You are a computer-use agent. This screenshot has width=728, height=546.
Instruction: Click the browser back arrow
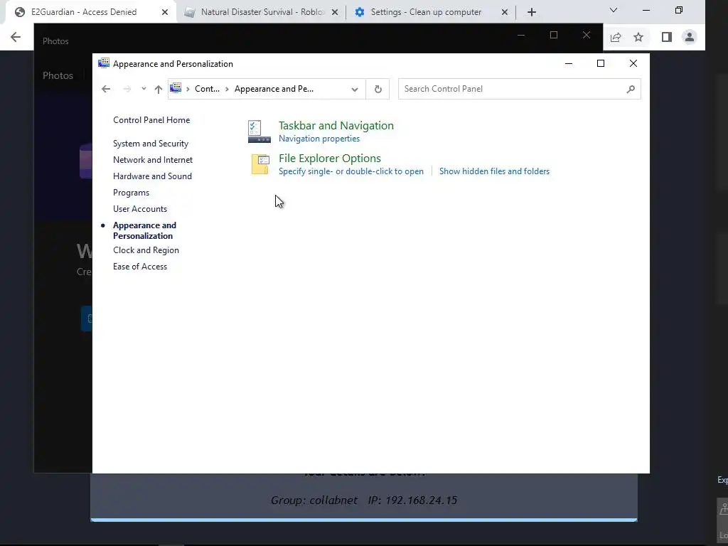[16, 37]
